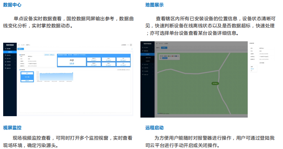
Task: Click the green status dot in the map legend
Action: point(168,56)
